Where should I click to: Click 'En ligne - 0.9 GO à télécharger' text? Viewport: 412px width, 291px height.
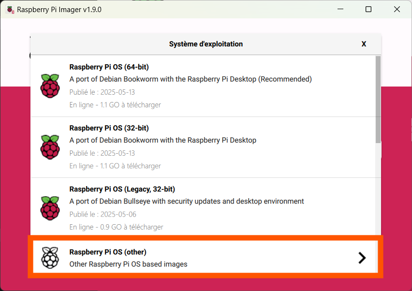coord(116,227)
